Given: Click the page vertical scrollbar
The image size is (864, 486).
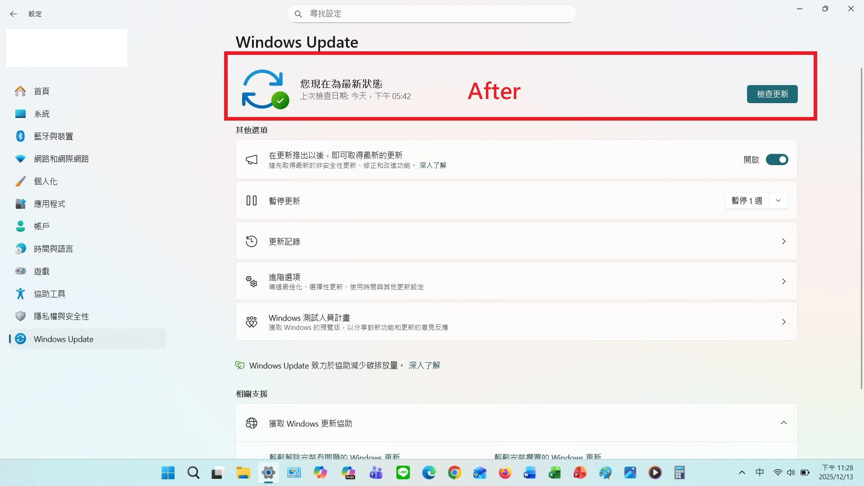Looking at the screenshot, I should [x=861, y=228].
